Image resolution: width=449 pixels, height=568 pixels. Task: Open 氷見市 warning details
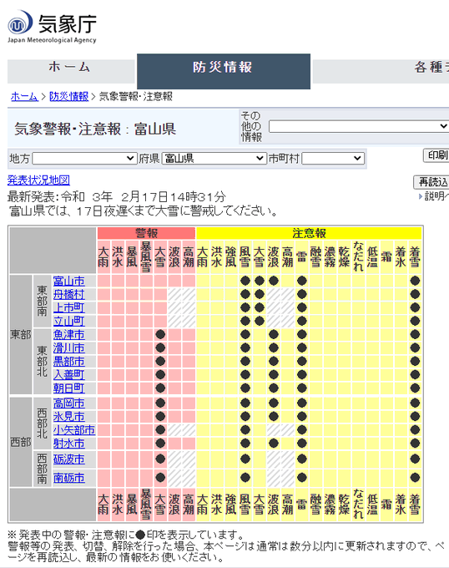(x=68, y=417)
